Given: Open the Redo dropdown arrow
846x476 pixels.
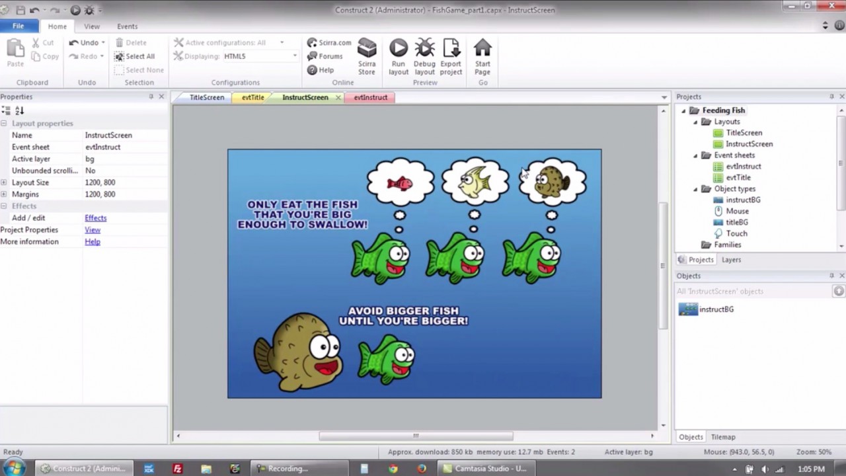Looking at the screenshot, I should pyautogui.click(x=102, y=56).
